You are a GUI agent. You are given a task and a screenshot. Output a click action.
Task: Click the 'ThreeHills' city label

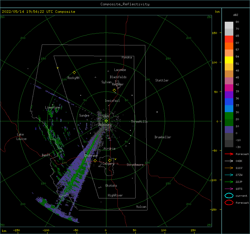[x=139, y=122]
